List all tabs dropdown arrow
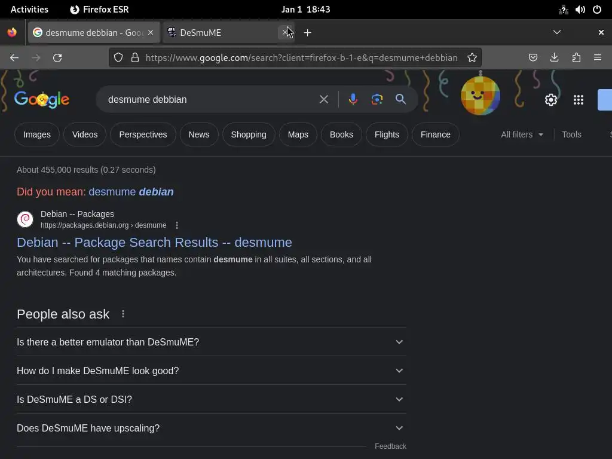The height and width of the screenshot is (459, 612). pyautogui.click(x=557, y=32)
